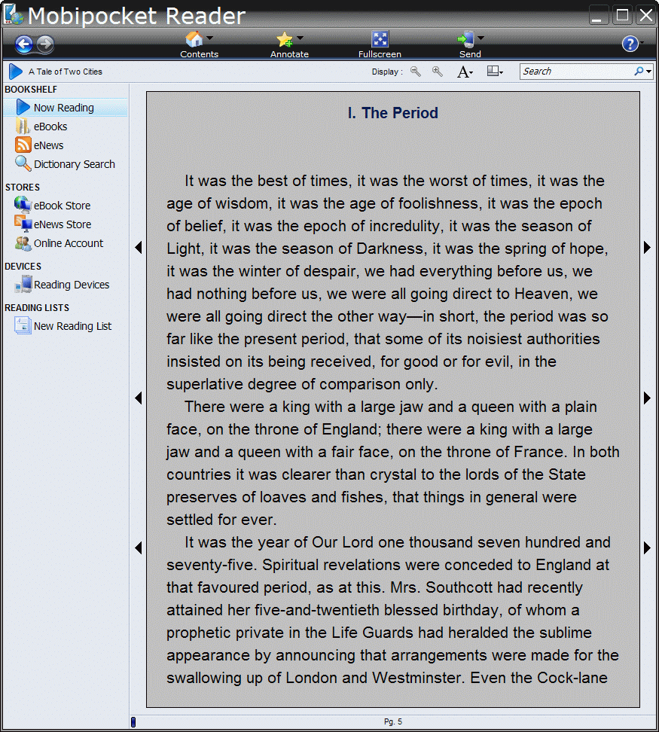Open the eNews Store link
The width and height of the screenshot is (659, 732).
coord(63,224)
